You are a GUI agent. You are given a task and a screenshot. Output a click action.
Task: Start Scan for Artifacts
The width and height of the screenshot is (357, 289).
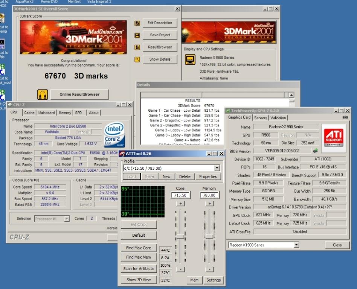[x=139, y=269]
